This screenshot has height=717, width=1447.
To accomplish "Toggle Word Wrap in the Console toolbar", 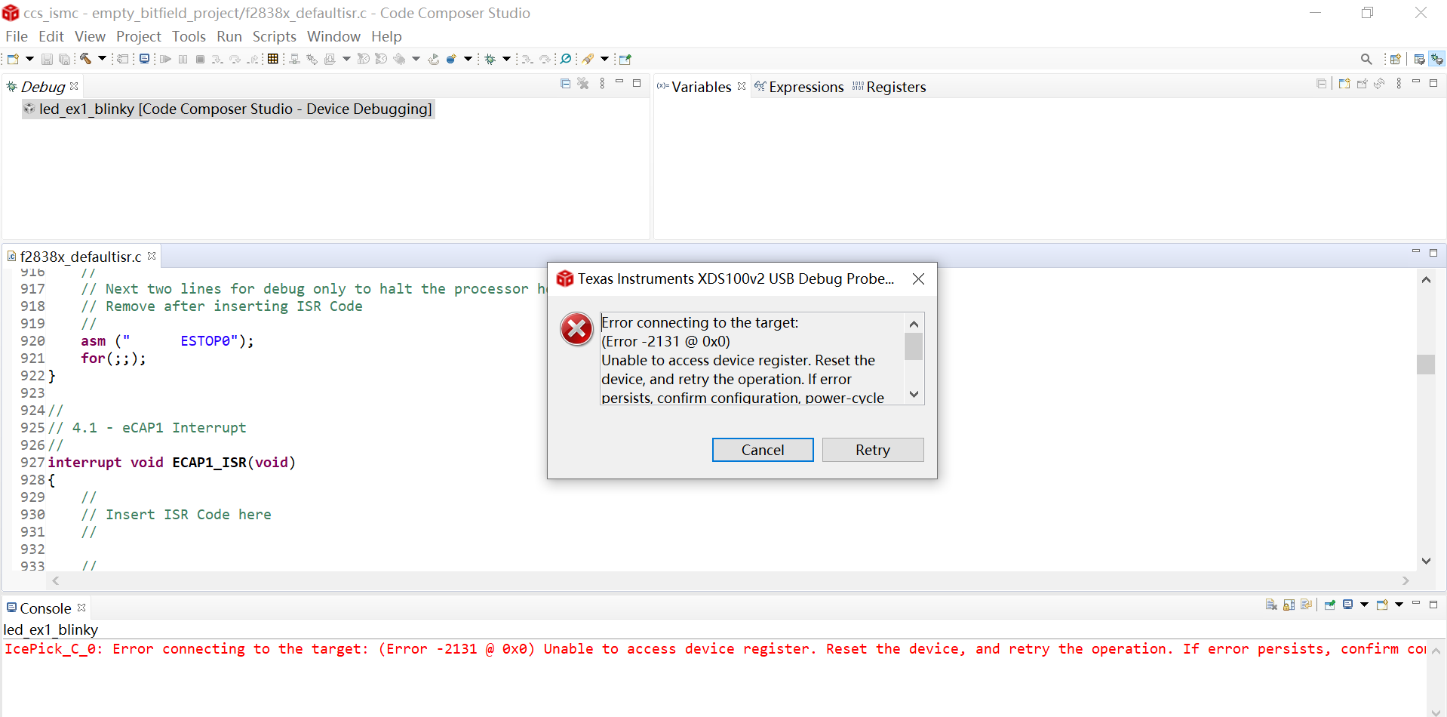I will (1307, 605).
